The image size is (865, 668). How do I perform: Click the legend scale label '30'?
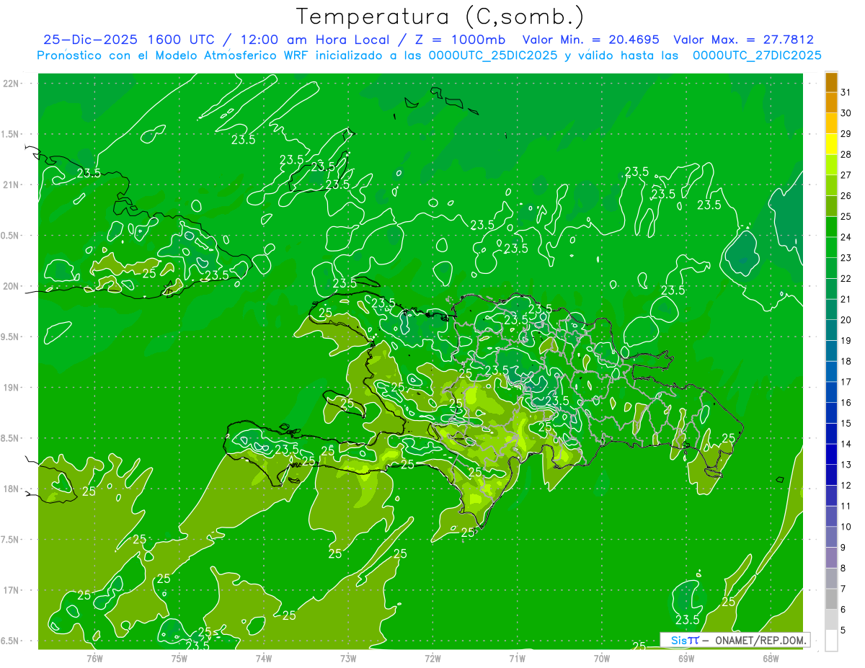(846, 113)
